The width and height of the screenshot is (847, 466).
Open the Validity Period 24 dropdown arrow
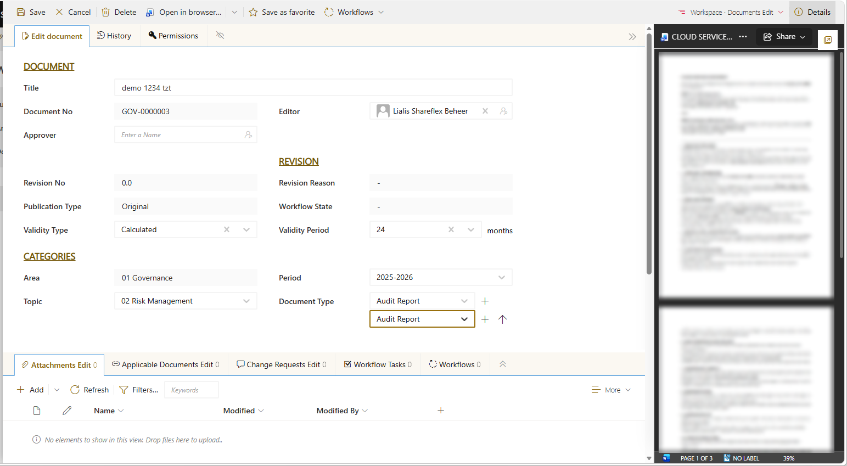coord(471,229)
